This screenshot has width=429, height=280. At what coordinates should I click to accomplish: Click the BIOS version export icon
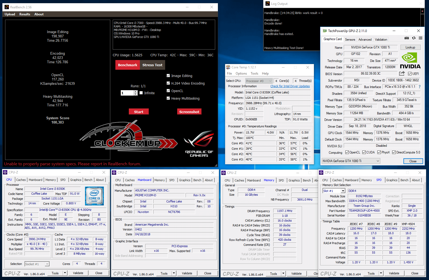[402, 73]
